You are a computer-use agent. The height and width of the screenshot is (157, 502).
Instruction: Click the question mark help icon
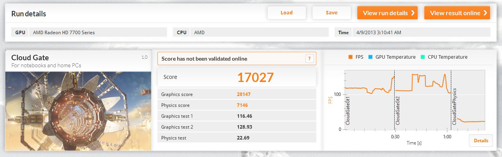point(309,59)
